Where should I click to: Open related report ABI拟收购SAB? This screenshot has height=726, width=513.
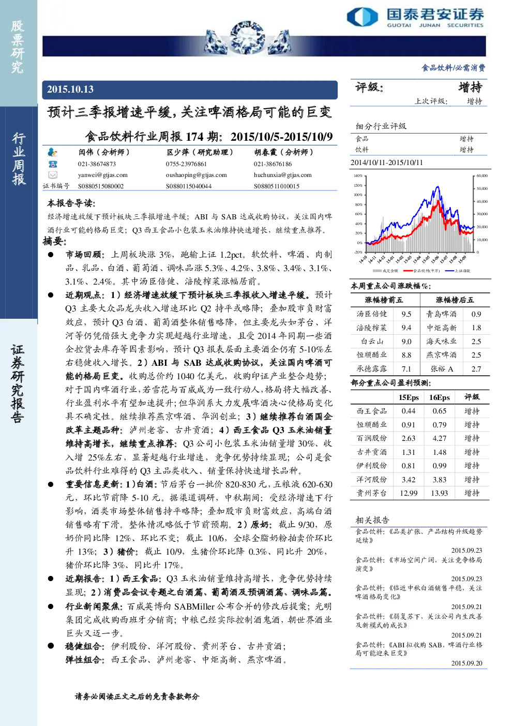(418, 649)
